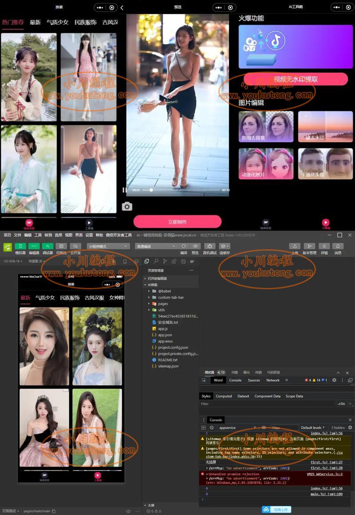
Task: Open 版本管理 version control icon
Action: 309,246
